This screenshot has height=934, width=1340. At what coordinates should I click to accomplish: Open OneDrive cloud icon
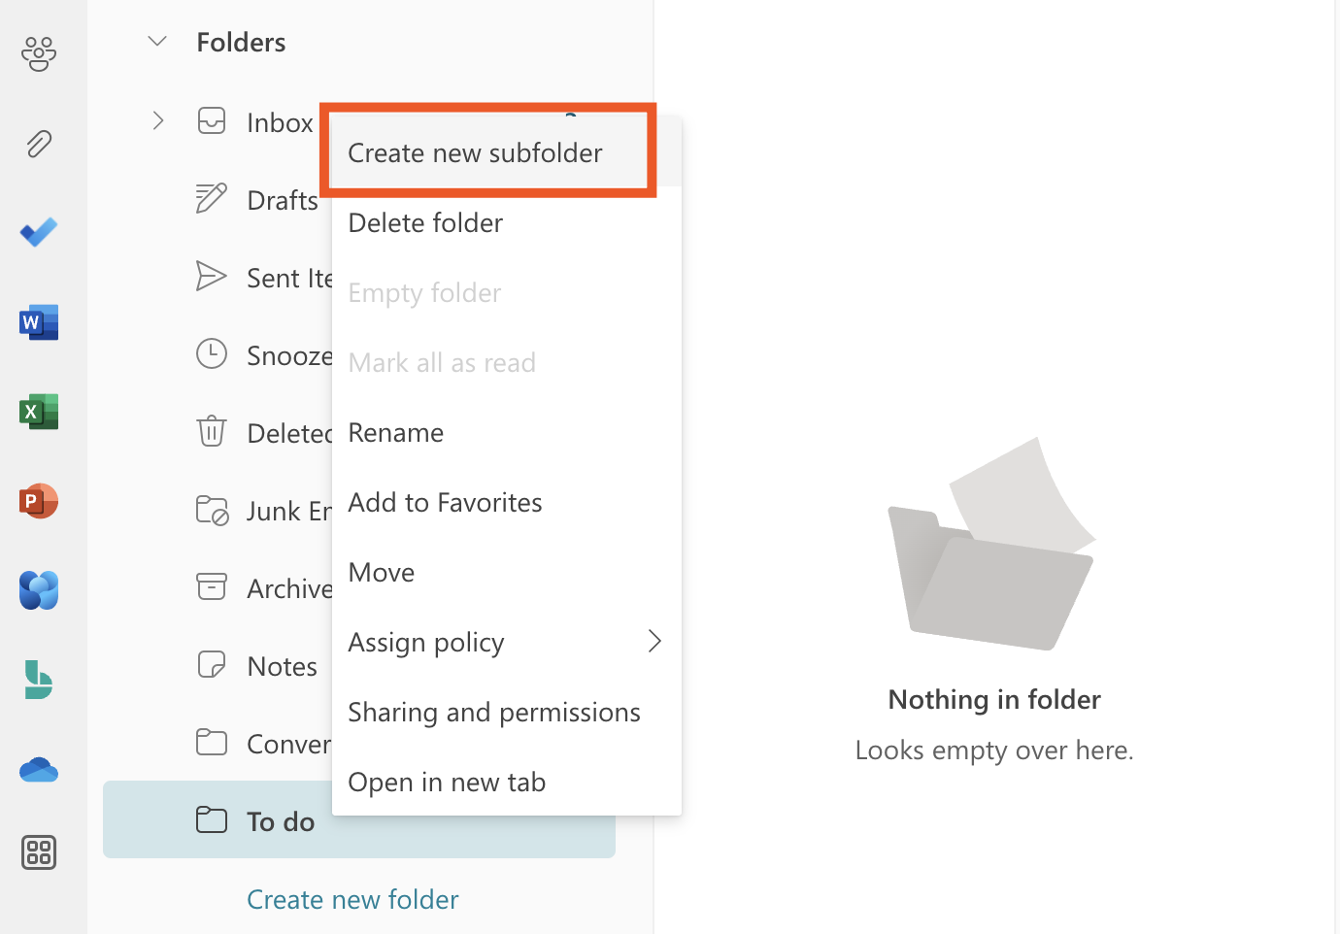(39, 770)
